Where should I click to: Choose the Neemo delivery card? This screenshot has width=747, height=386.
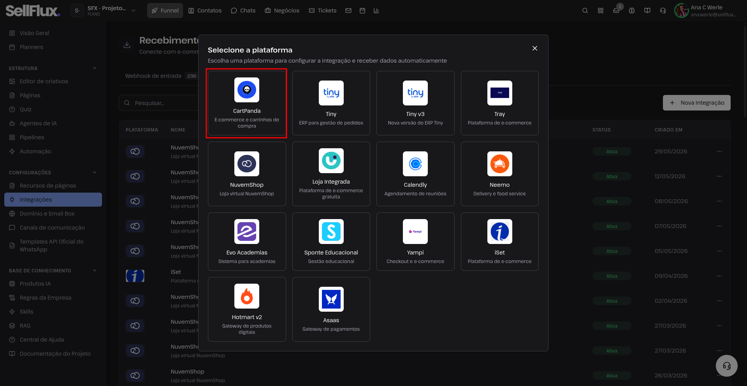point(499,174)
